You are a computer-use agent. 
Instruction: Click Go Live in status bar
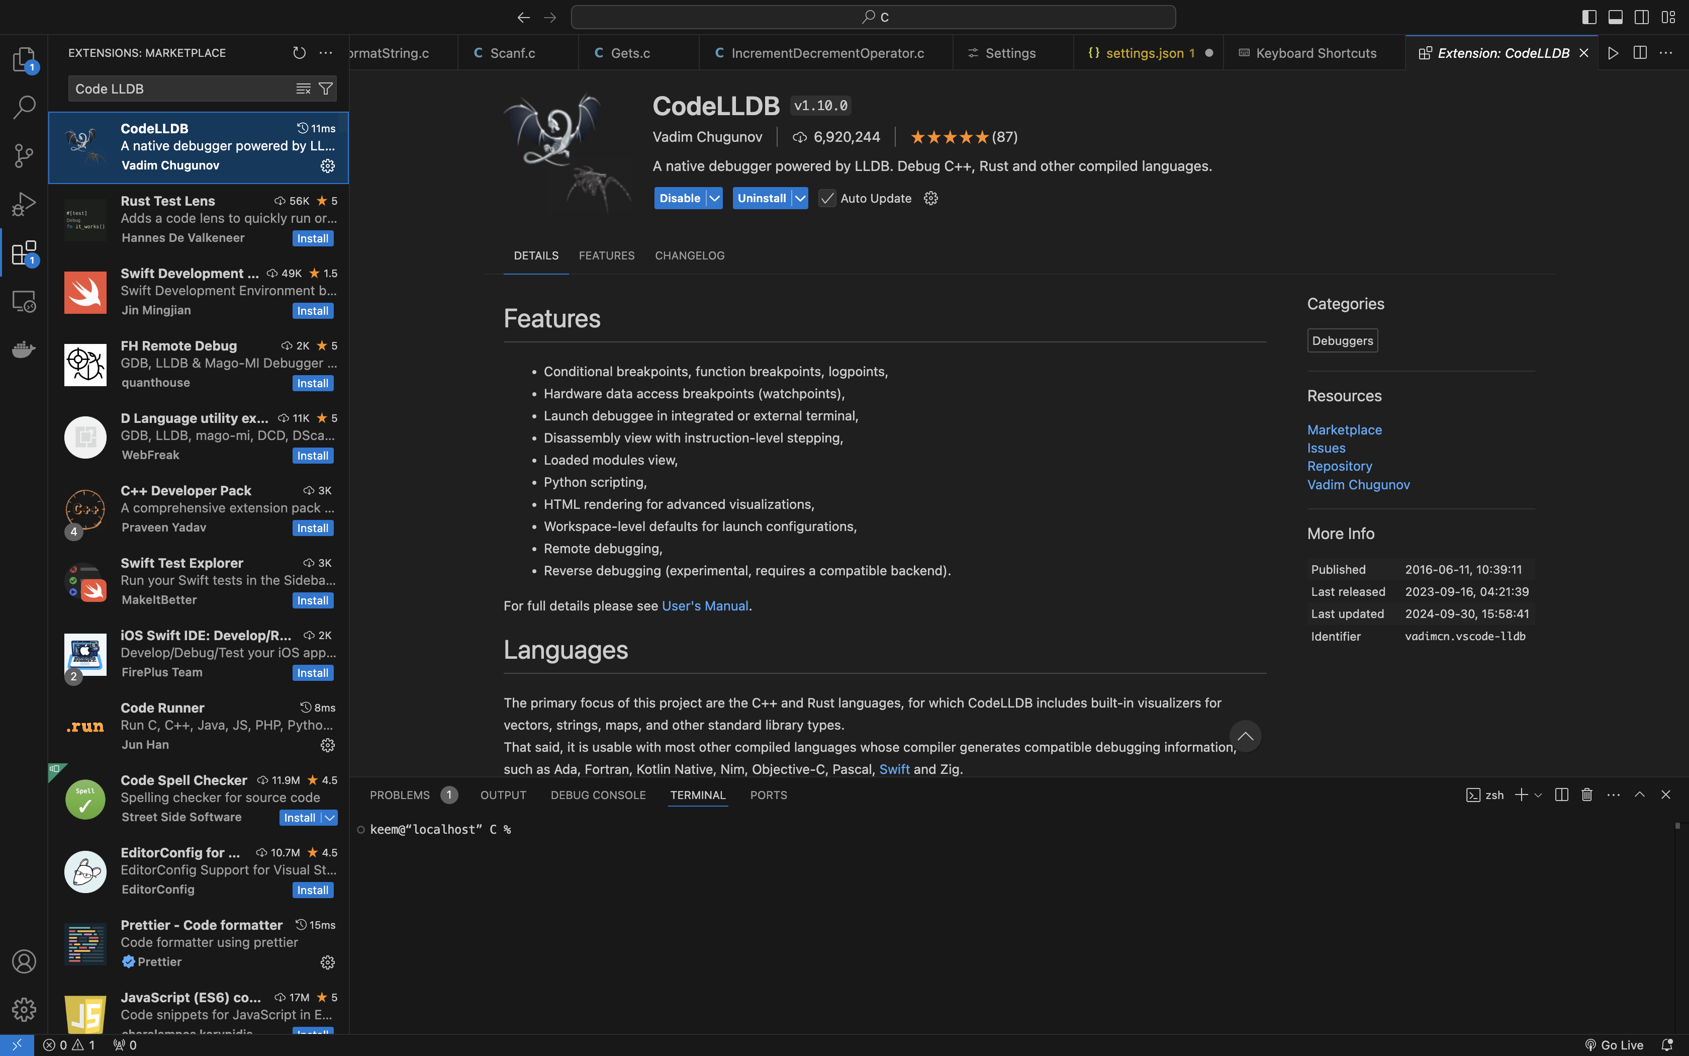1614,1045
